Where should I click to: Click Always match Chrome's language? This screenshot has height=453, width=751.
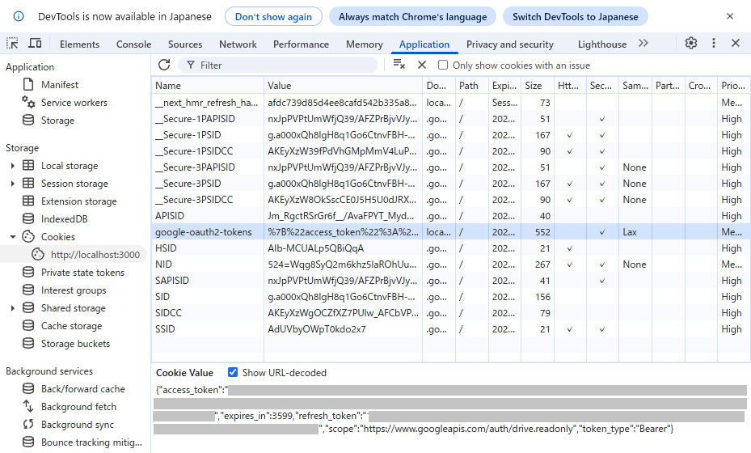point(412,17)
